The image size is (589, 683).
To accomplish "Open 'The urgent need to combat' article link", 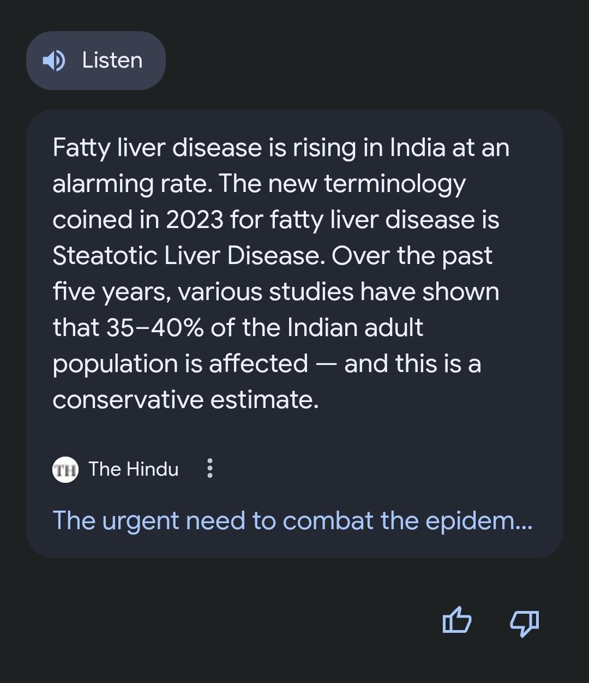I will tap(292, 520).
